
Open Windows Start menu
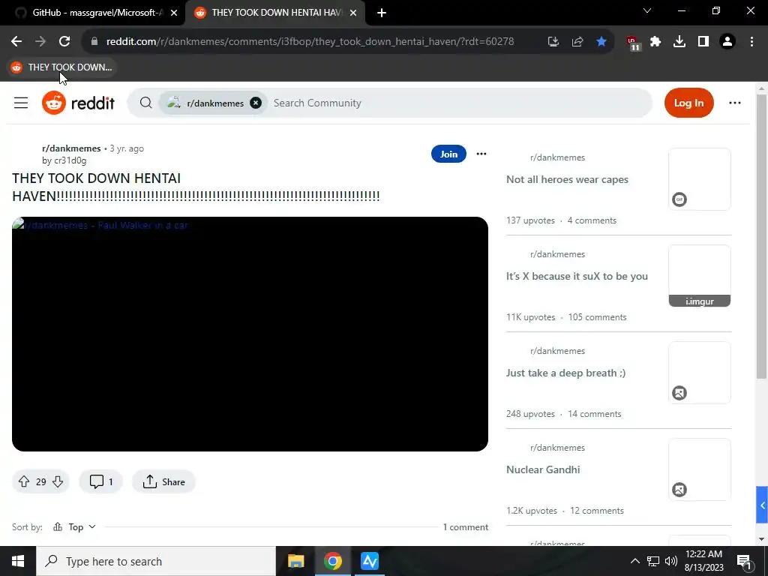(18, 561)
